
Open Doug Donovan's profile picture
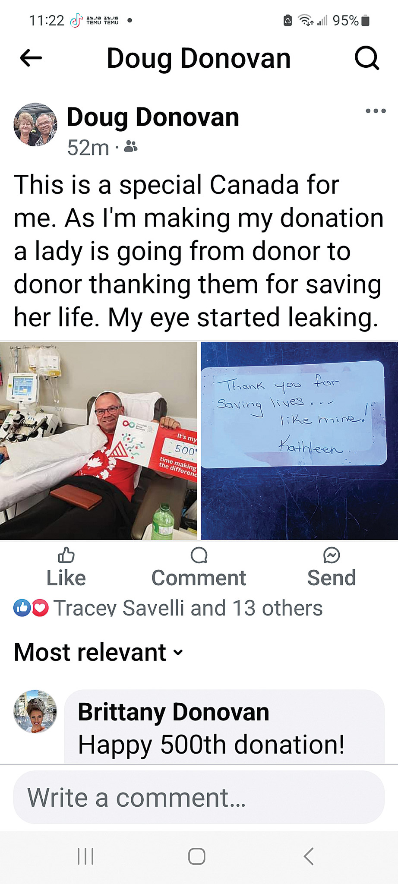[x=35, y=125]
